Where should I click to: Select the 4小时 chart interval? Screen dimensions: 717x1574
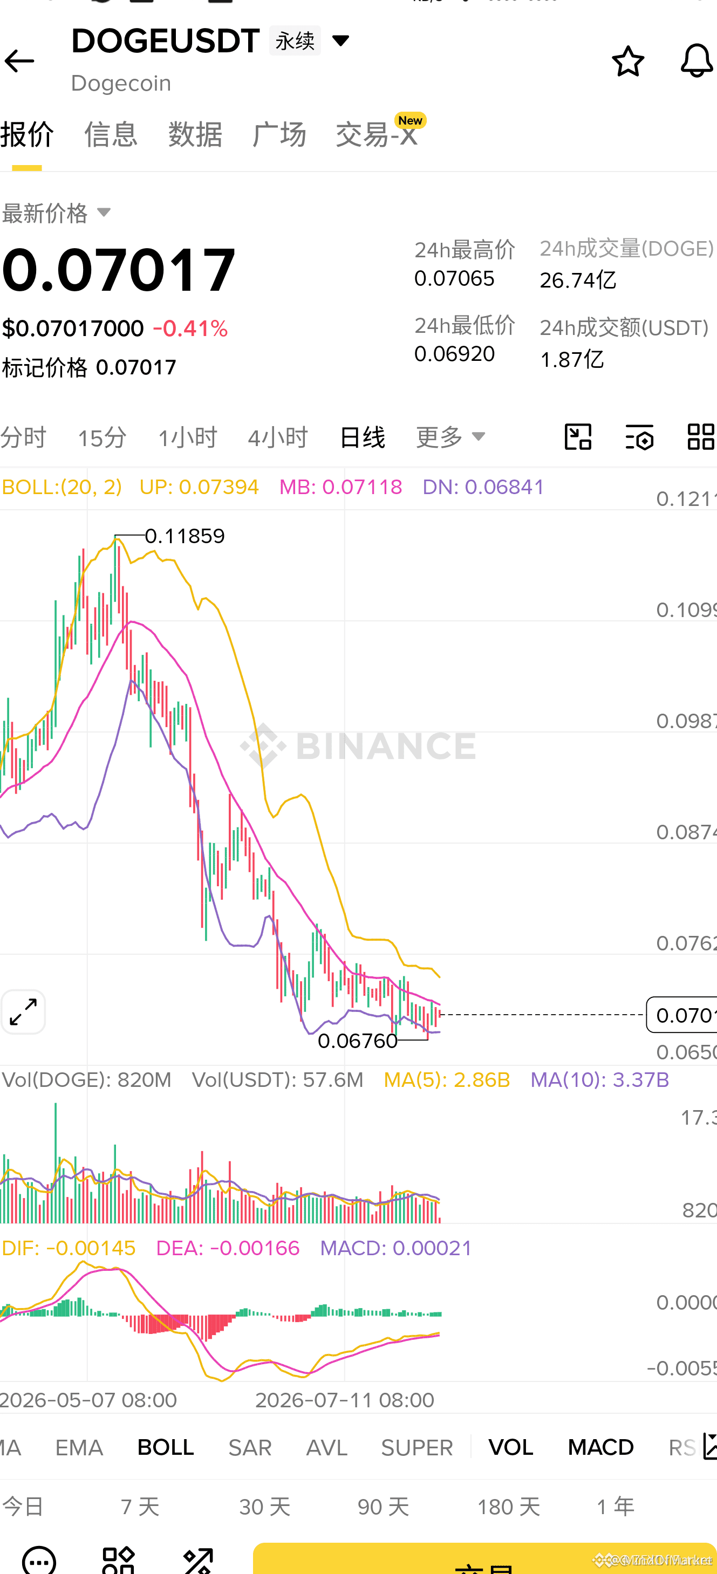(278, 437)
